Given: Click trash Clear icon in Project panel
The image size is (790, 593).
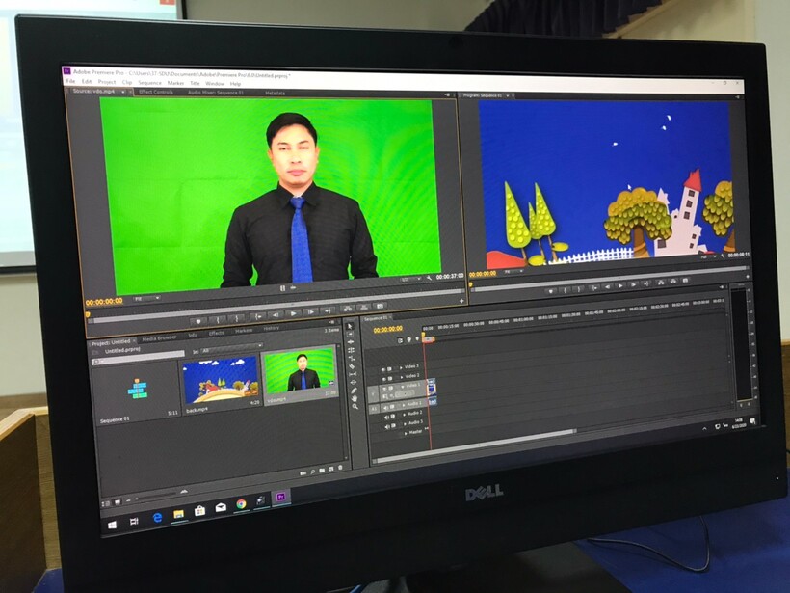Looking at the screenshot, I should pos(341,468).
